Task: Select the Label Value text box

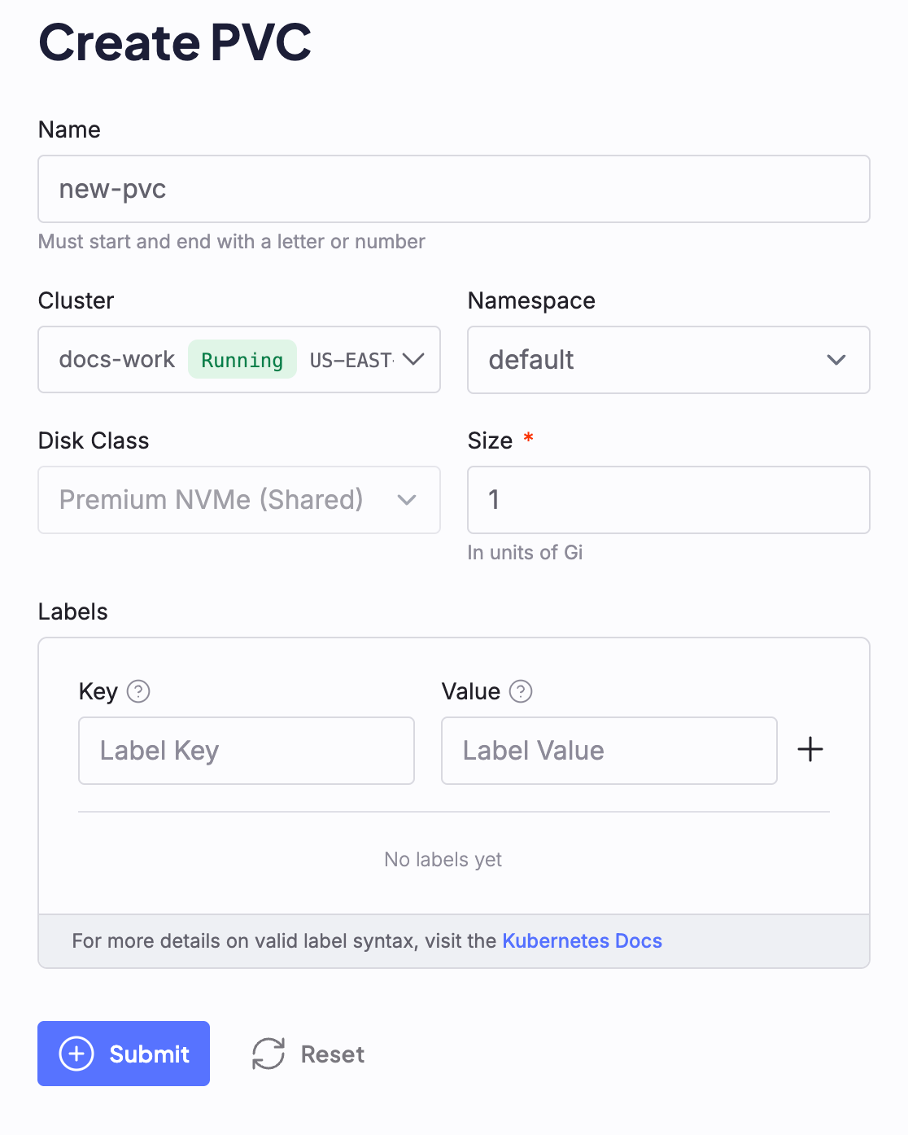Action: coord(609,751)
